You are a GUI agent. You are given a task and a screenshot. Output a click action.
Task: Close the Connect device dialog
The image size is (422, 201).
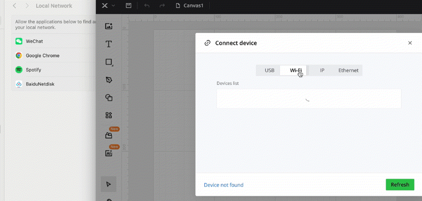(x=410, y=43)
